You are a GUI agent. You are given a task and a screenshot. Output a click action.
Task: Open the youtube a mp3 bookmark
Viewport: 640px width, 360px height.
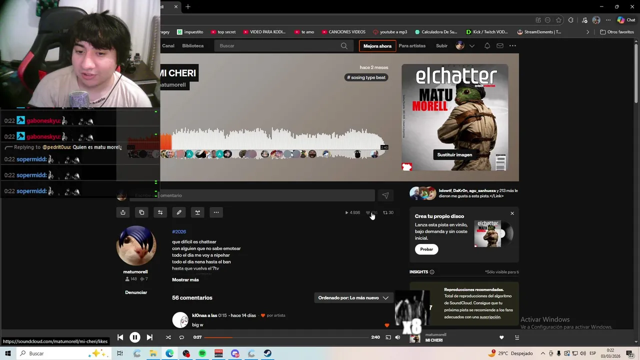[x=390, y=32]
